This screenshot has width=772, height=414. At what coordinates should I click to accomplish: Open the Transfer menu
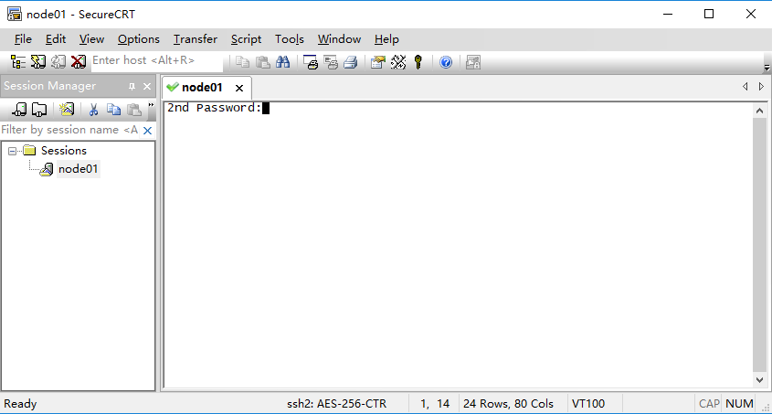coord(195,39)
